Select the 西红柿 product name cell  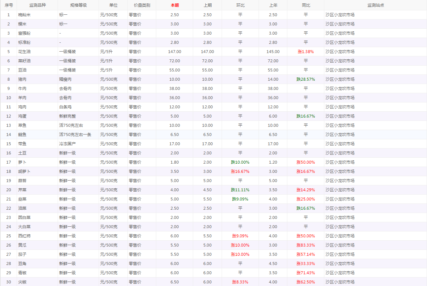[x=24, y=236]
